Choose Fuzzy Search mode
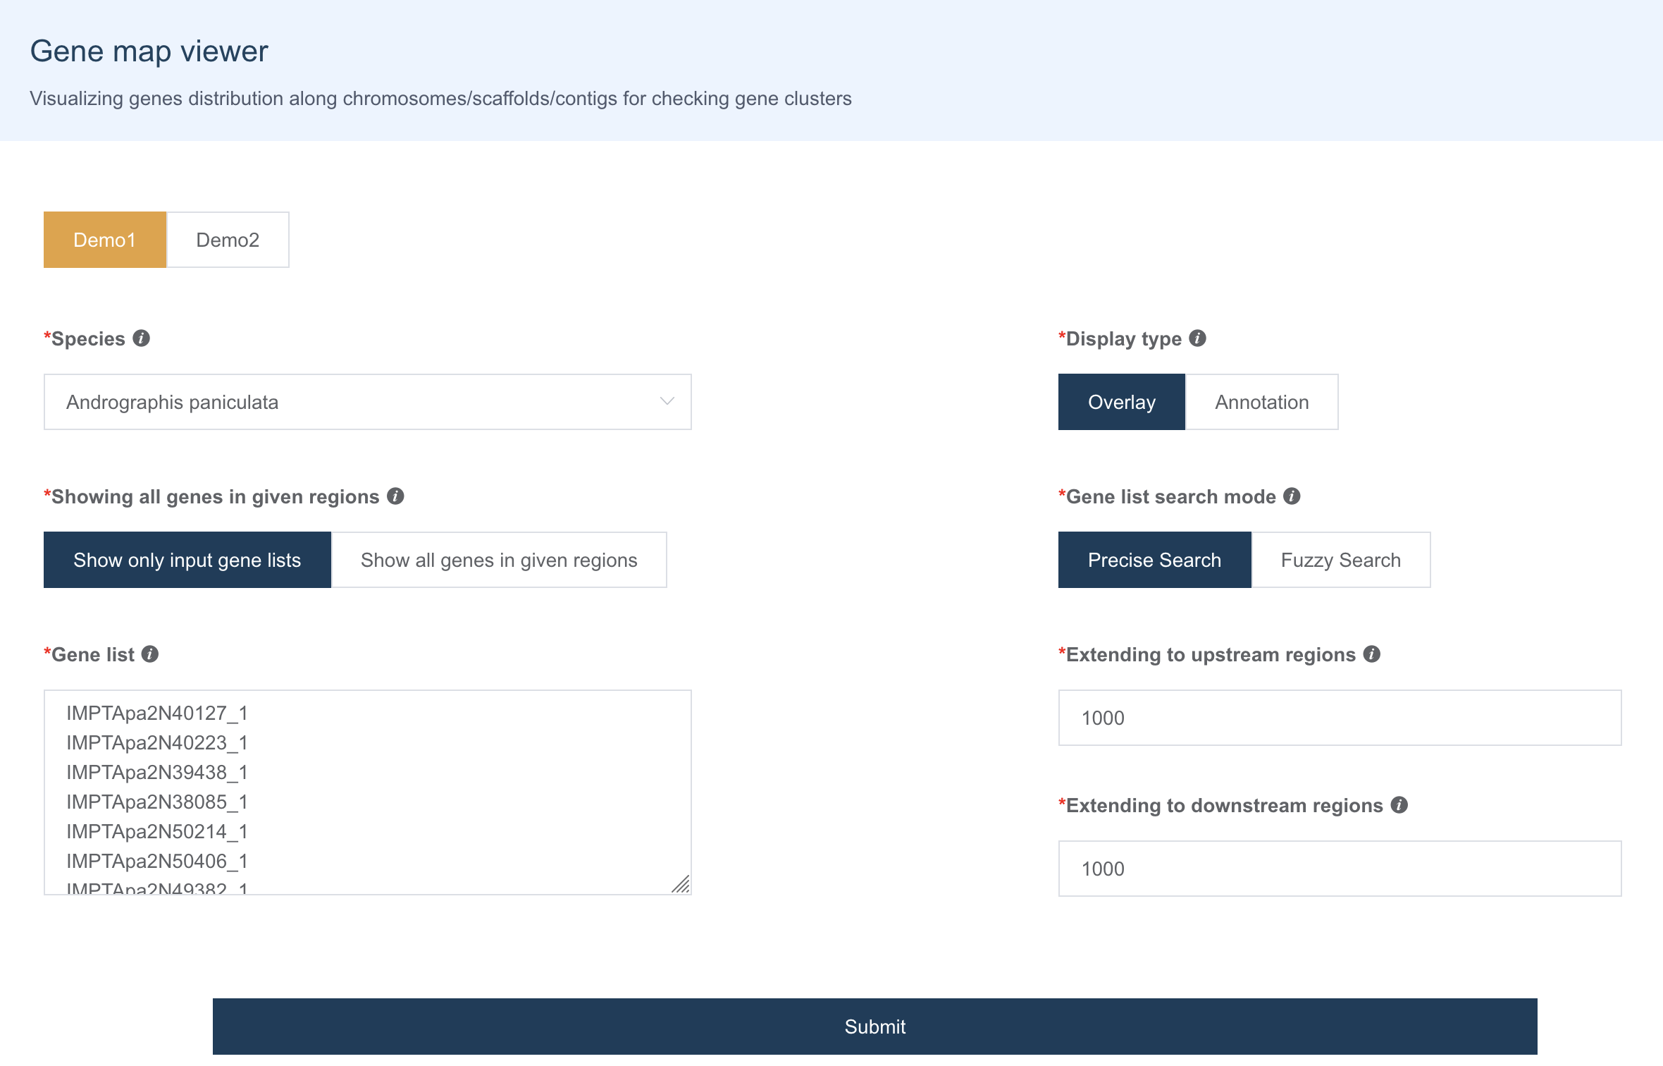The width and height of the screenshot is (1663, 1066). 1340,560
